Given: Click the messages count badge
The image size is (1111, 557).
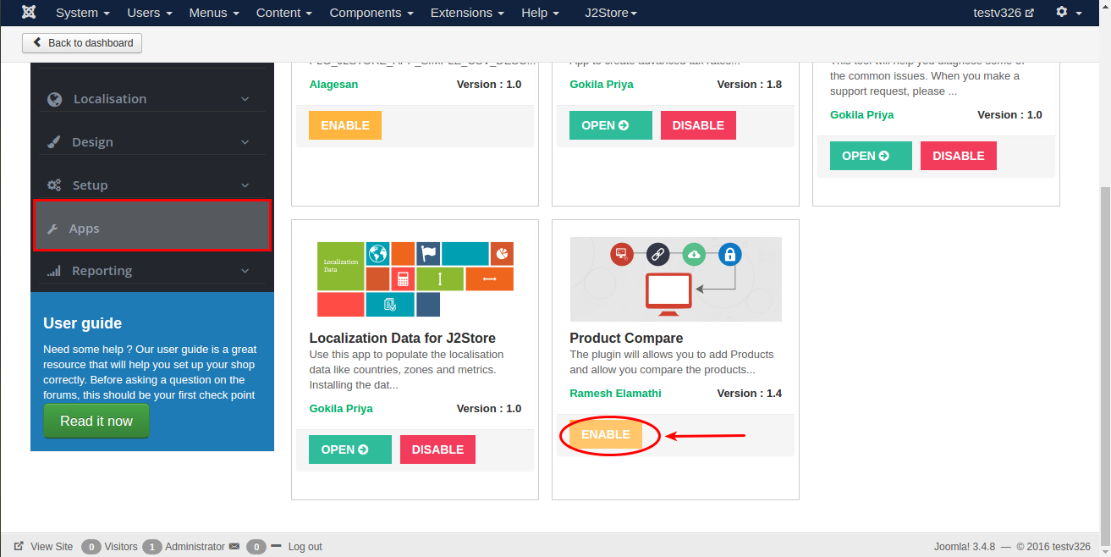Looking at the screenshot, I should (x=256, y=547).
